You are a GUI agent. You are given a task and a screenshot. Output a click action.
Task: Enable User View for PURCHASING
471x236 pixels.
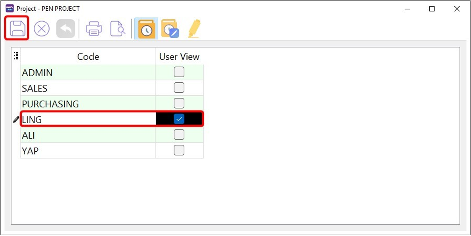(179, 103)
